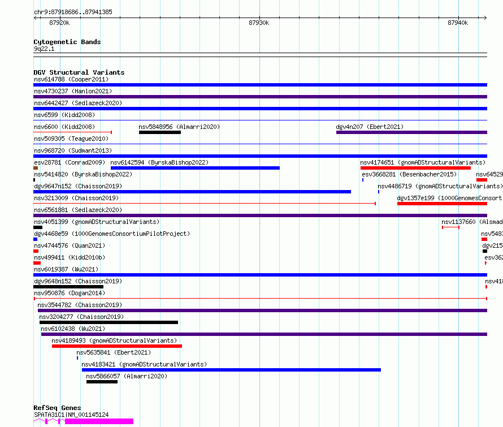
Task: Select the nsv1137660 red bracket feature
Action: (x=450, y=227)
